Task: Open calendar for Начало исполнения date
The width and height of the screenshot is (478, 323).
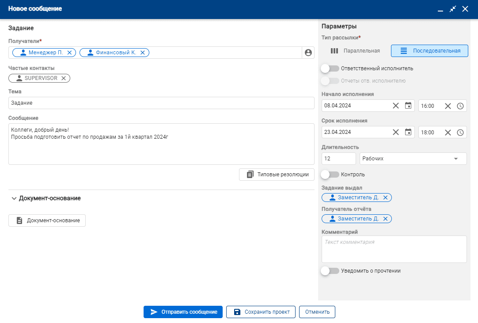Action: click(408, 106)
